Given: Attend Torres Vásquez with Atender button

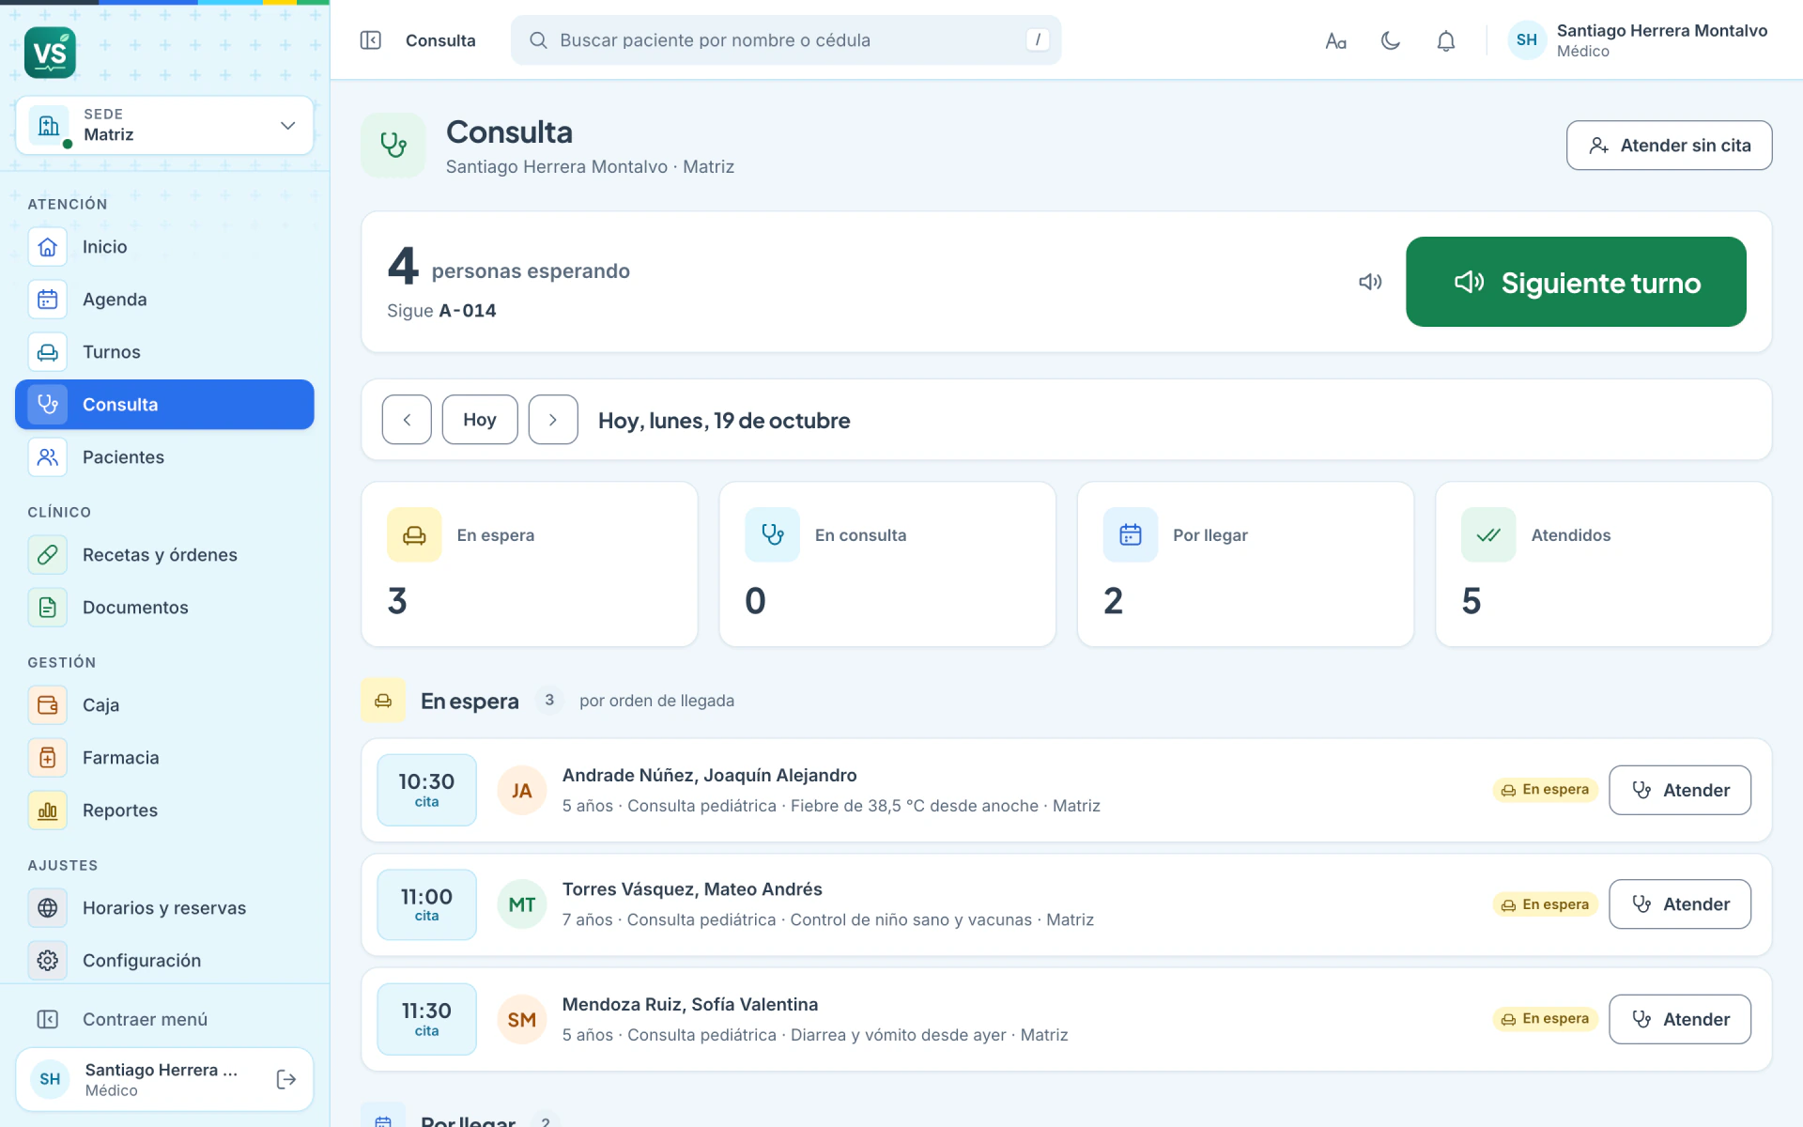Looking at the screenshot, I should tap(1679, 904).
